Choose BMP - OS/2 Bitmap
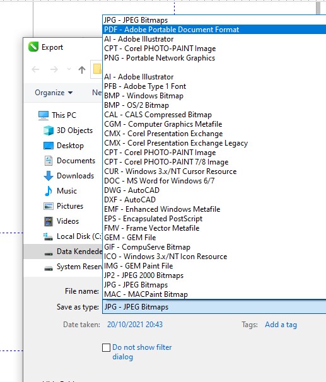The width and height of the screenshot is (326, 382). point(214,105)
